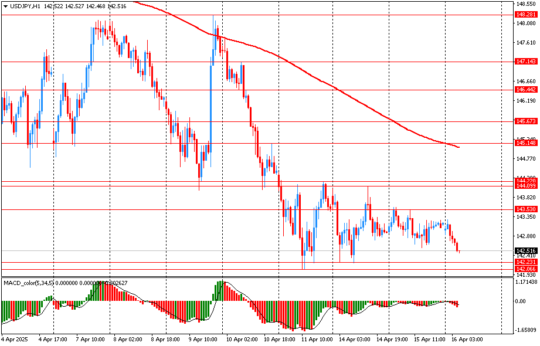Click the 143.530 level price tag
This screenshot has width=540, height=346.
[x=525, y=209]
